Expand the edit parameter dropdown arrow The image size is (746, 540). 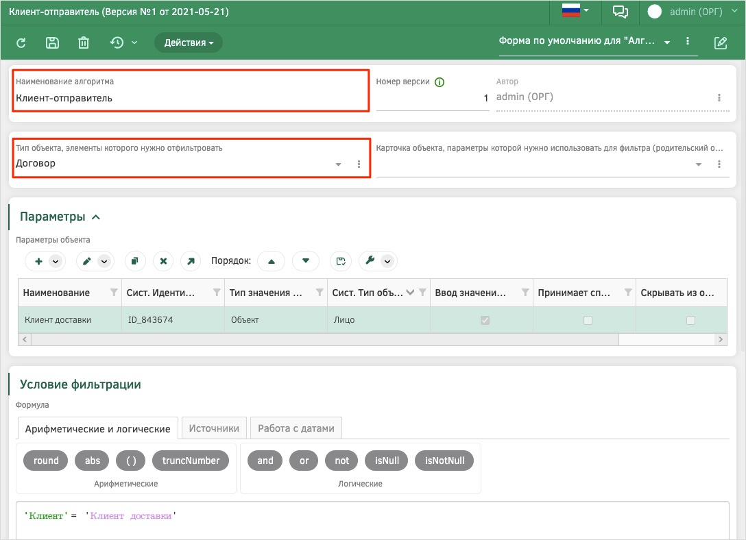pyautogui.click(x=104, y=261)
